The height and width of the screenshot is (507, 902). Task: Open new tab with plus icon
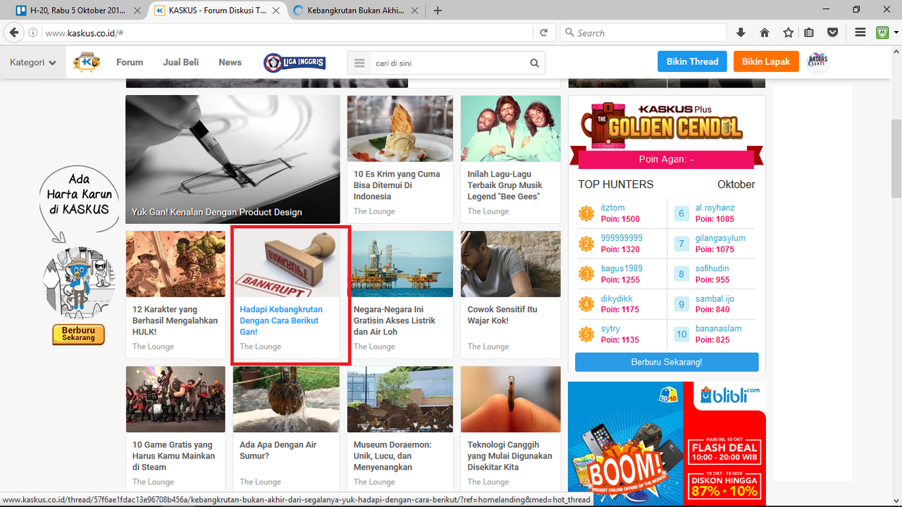click(x=438, y=11)
